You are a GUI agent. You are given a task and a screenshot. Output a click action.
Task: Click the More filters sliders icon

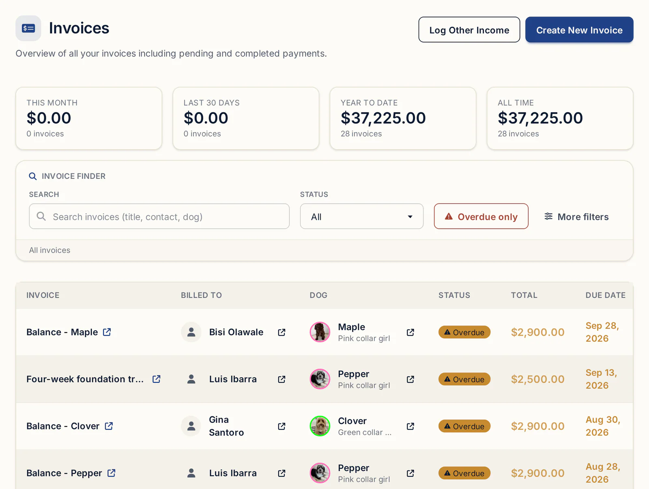coord(548,217)
